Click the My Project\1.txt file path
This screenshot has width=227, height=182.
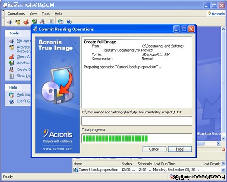tap(132, 112)
